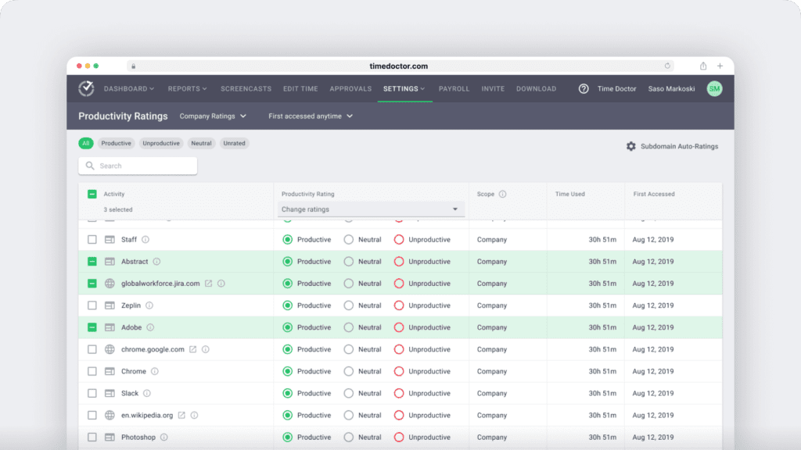Click the Time Doctor logo icon
The height and width of the screenshot is (450, 801).
pos(86,88)
